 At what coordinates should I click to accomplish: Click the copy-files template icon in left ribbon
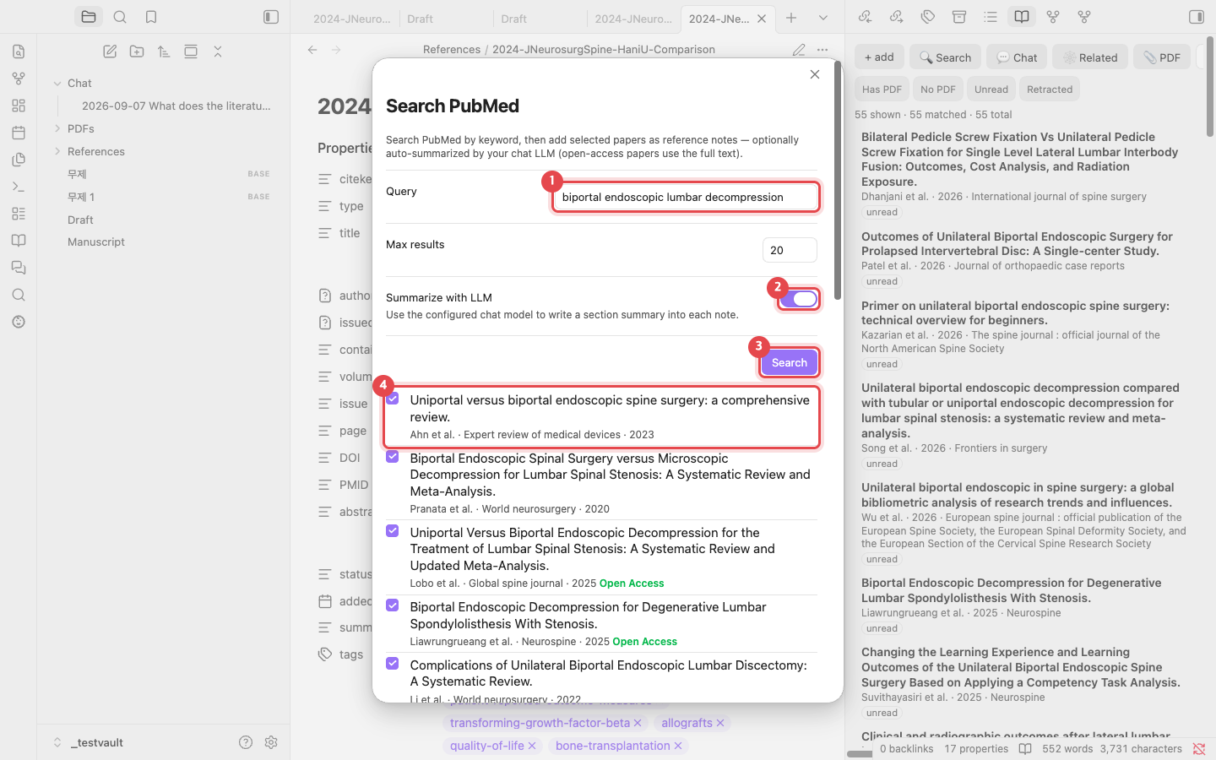pos(19,160)
